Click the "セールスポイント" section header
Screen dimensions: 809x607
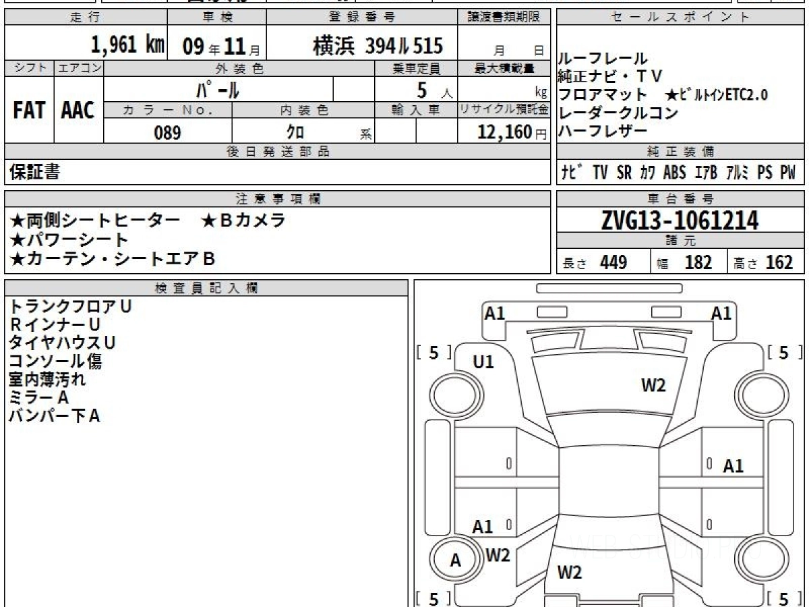[x=681, y=18]
